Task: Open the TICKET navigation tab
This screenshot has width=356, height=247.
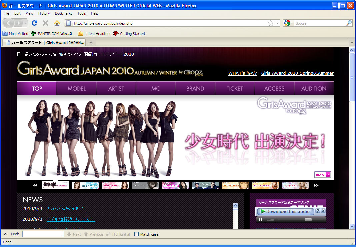Action: [x=235, y=88]
